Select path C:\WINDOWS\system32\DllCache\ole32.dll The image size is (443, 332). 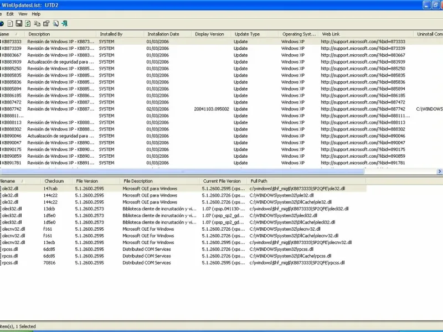tap(291, 202)
